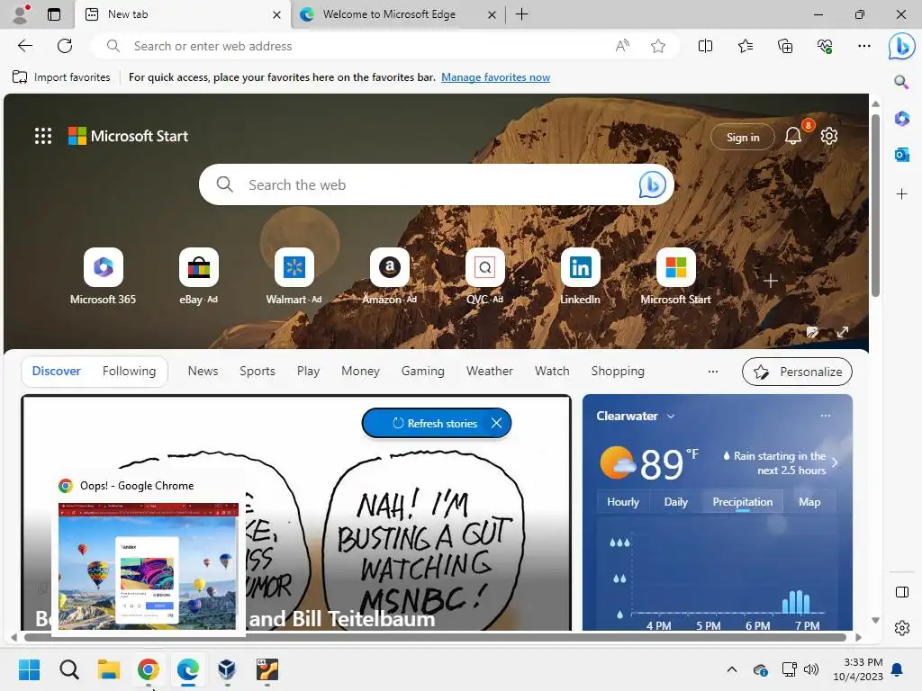Switch weather view to the Hourly tab
The height and width of the screenshot is (691, 922).
tap(623, 502)
